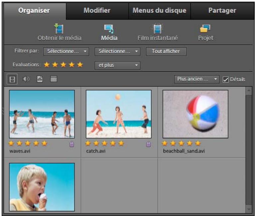This screenshot has height=216, width=255.
Task: Click the beachball_sand.avi file name
Action: click(184, 151)
